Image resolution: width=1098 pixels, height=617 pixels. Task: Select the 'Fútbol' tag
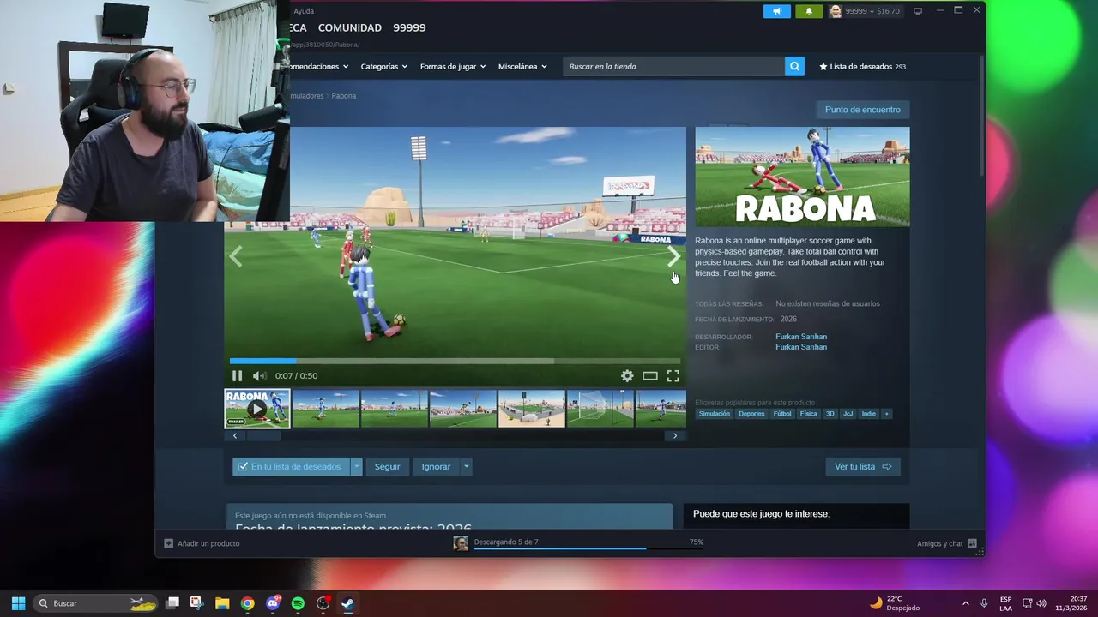pos(782,414)
